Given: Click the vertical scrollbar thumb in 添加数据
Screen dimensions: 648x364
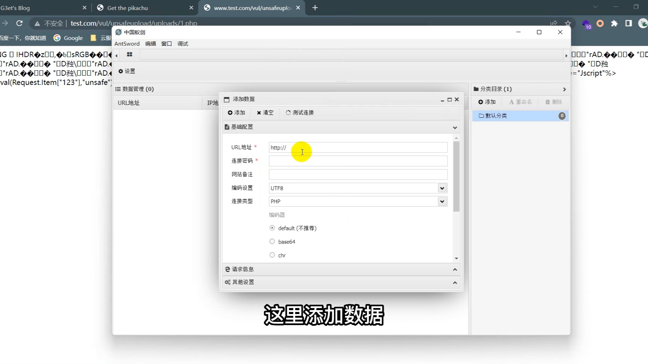Looking at the screenshot, I should 456,176.
